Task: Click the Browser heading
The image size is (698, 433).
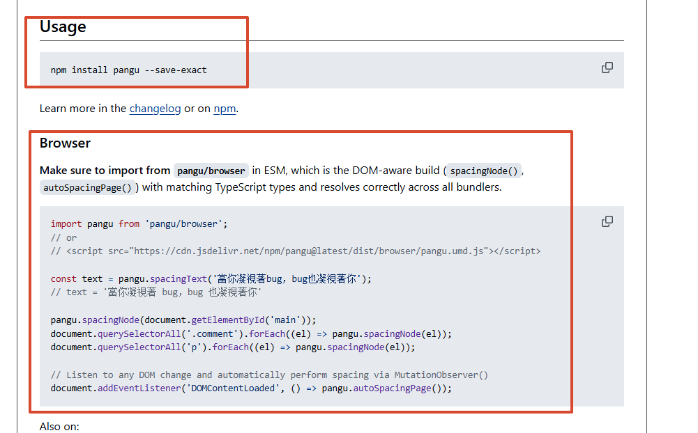Action: click(65, 143)
